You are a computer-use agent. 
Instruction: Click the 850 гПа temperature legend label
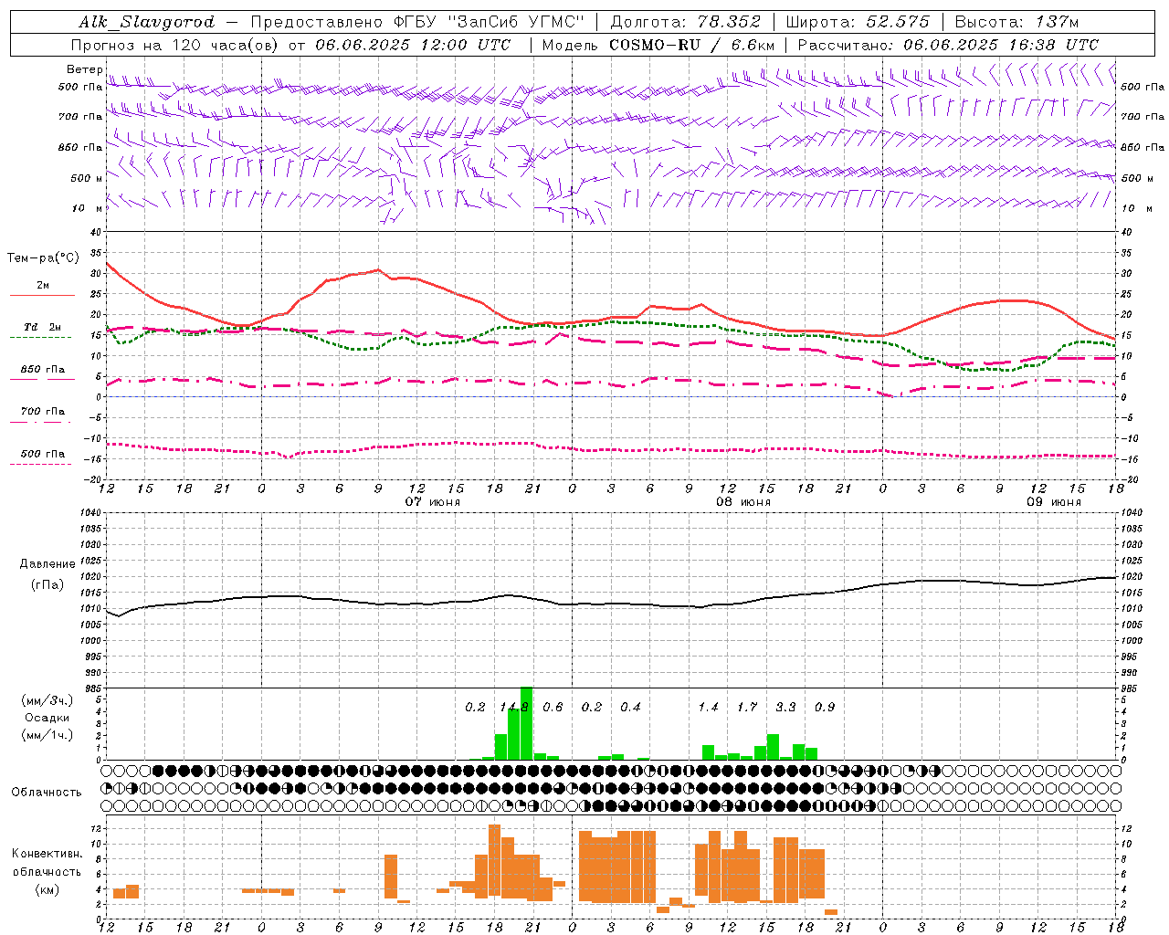[x=43, y=370]
